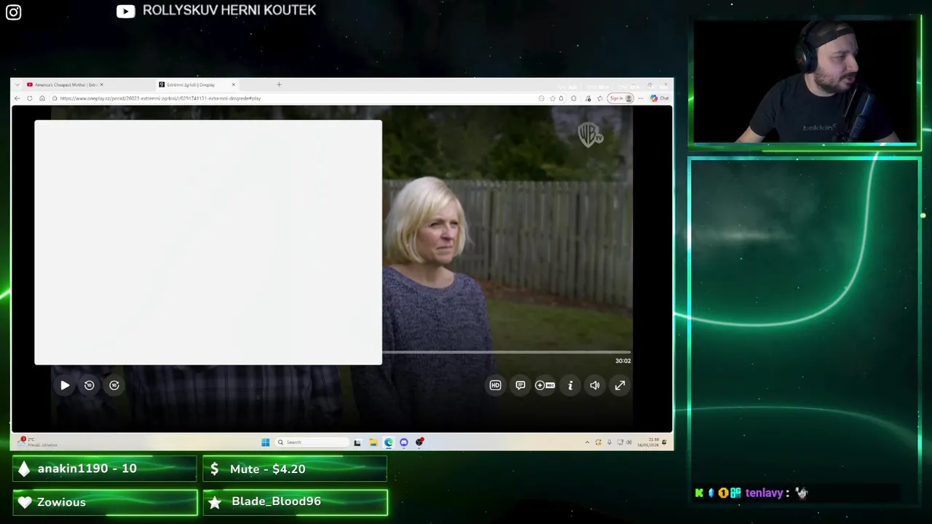Click the YouTube icon in overlay
The image size is (932, 524).
point(125,11)
